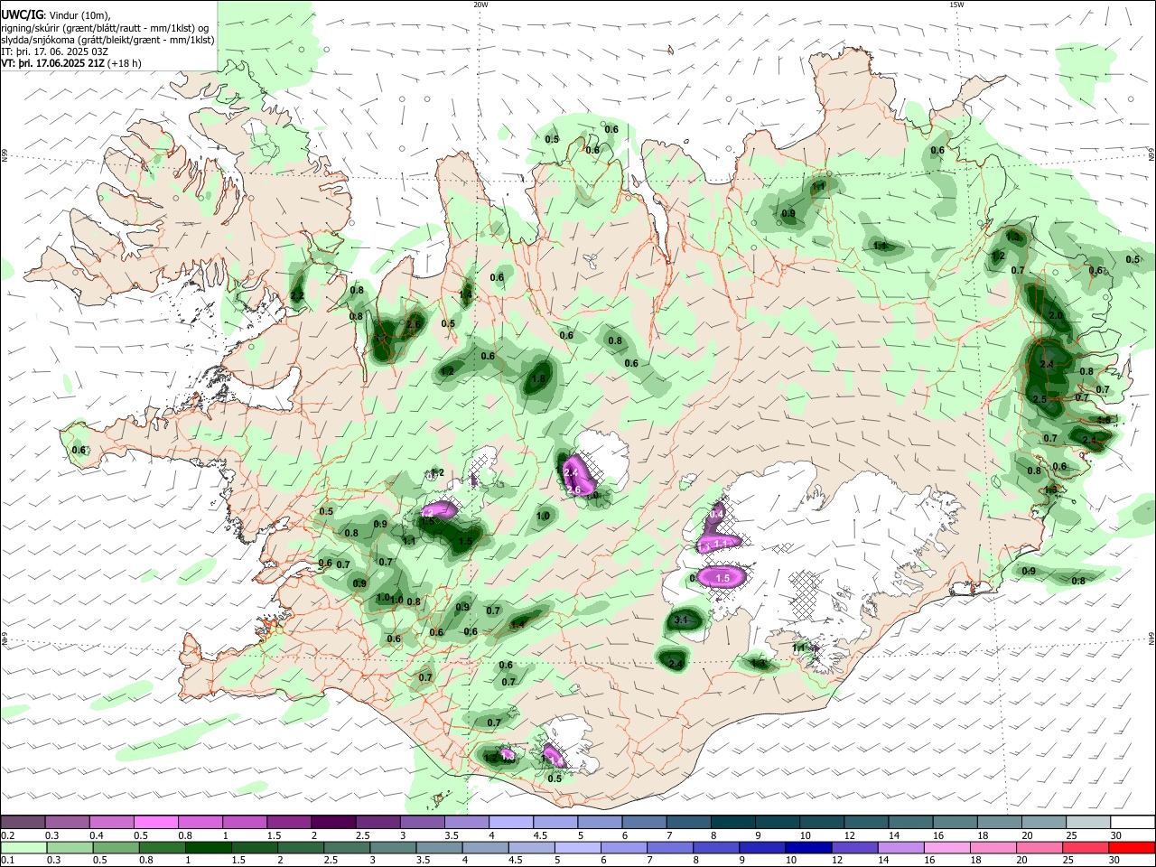
Task: Click the '0.1' label in the lower legend row
Action: (x=7, y=861)
